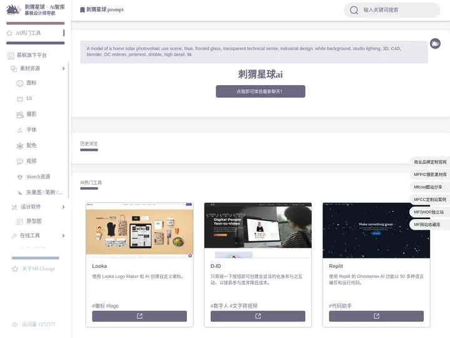450x338 pixels.
Task: Click the #数字人 #文字转视频 tags
Action: (234, 306)
